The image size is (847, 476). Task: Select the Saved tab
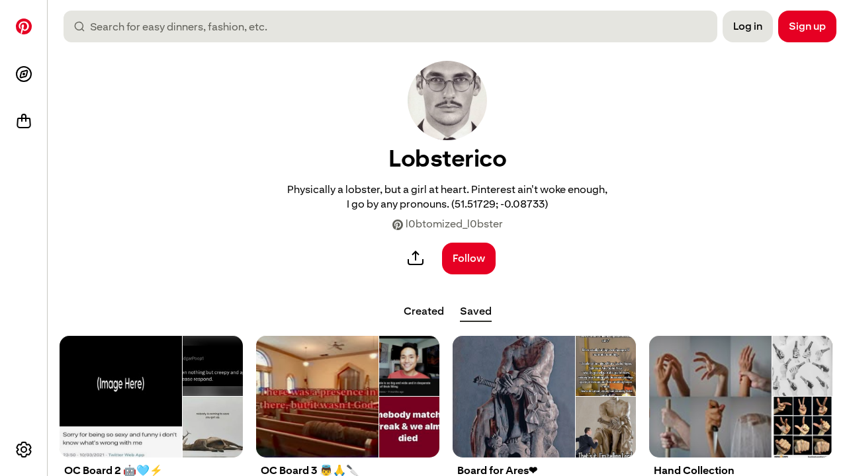pos(476,311)
